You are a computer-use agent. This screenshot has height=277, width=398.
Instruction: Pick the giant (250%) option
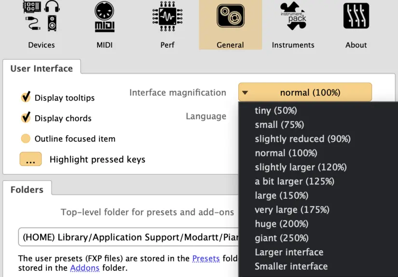point(281,238)
